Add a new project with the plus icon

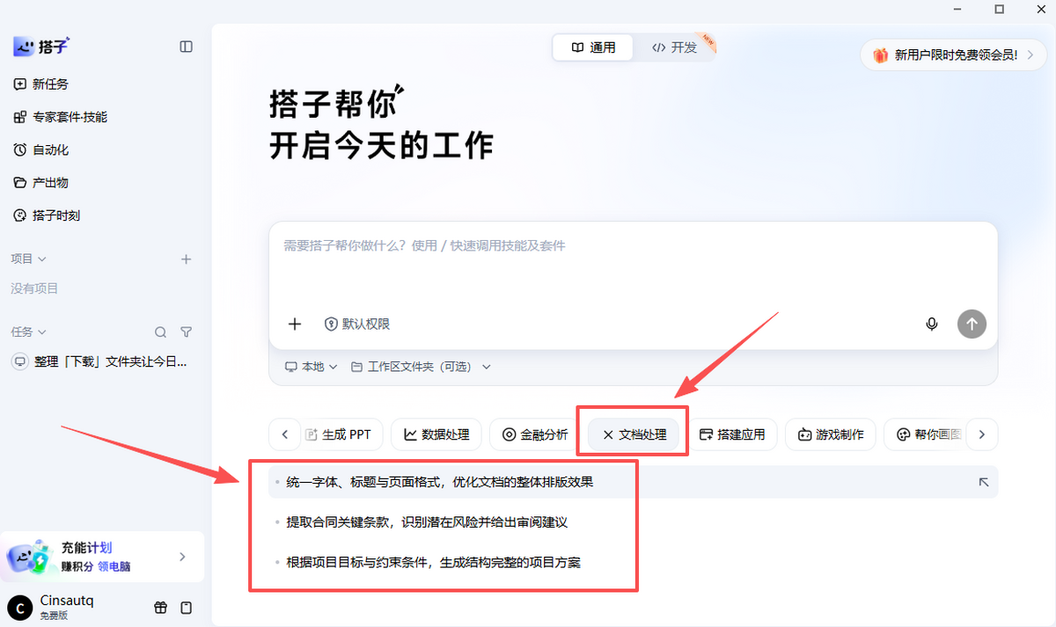[186, 259]
